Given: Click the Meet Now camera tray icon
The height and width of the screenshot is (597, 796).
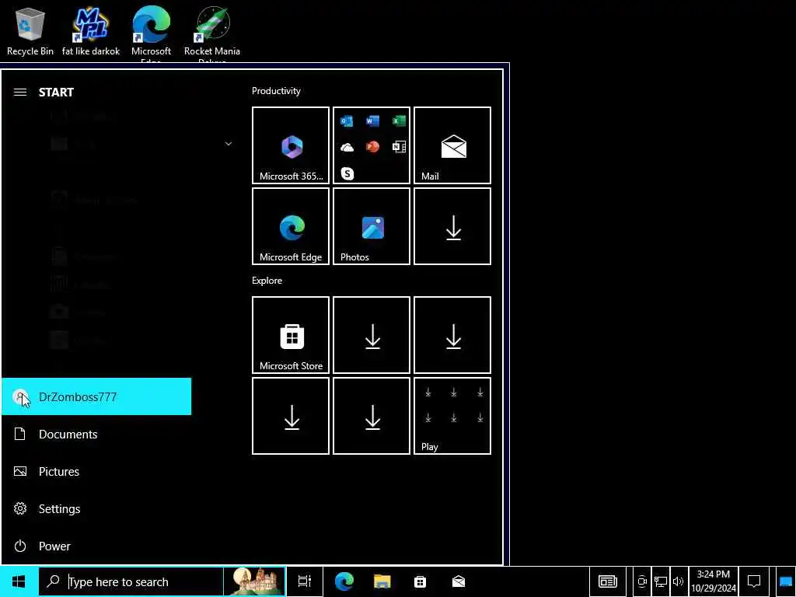Looking at the screenshot, I should click(642, 581).
